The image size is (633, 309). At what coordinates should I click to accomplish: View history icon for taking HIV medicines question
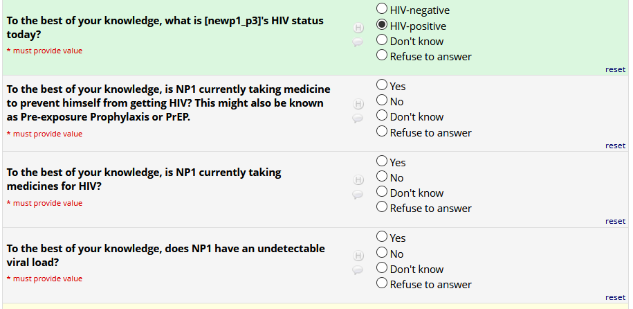358,180
